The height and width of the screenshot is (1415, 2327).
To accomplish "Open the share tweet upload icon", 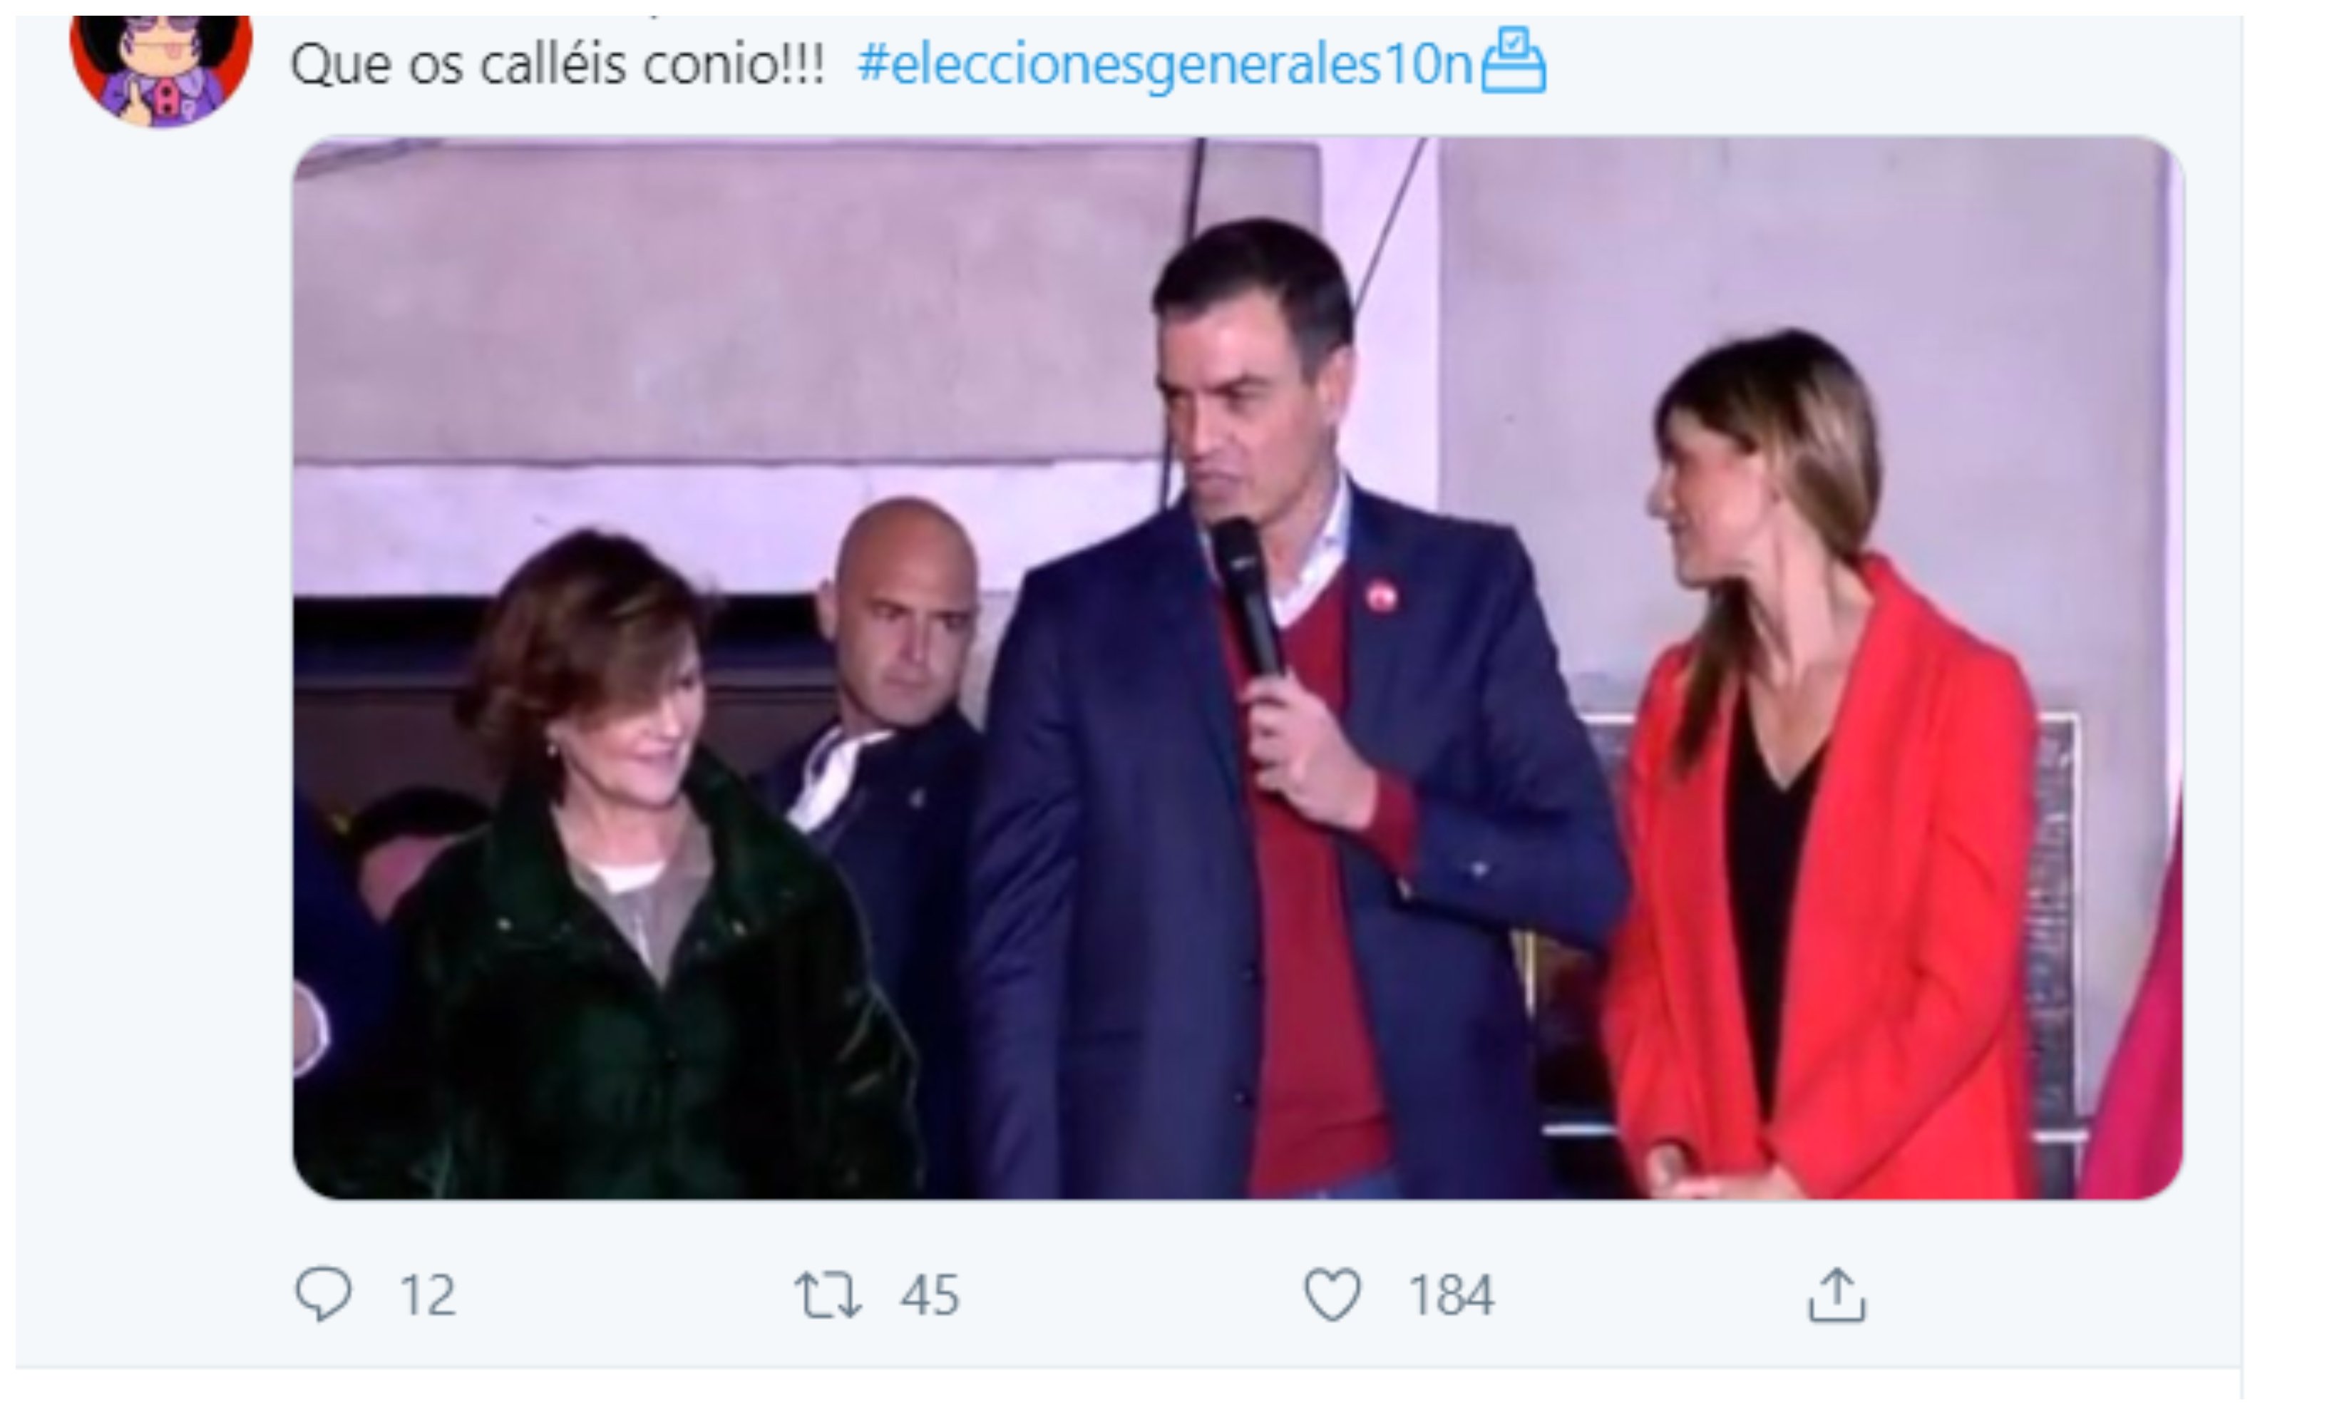I will (1837, 1294).
